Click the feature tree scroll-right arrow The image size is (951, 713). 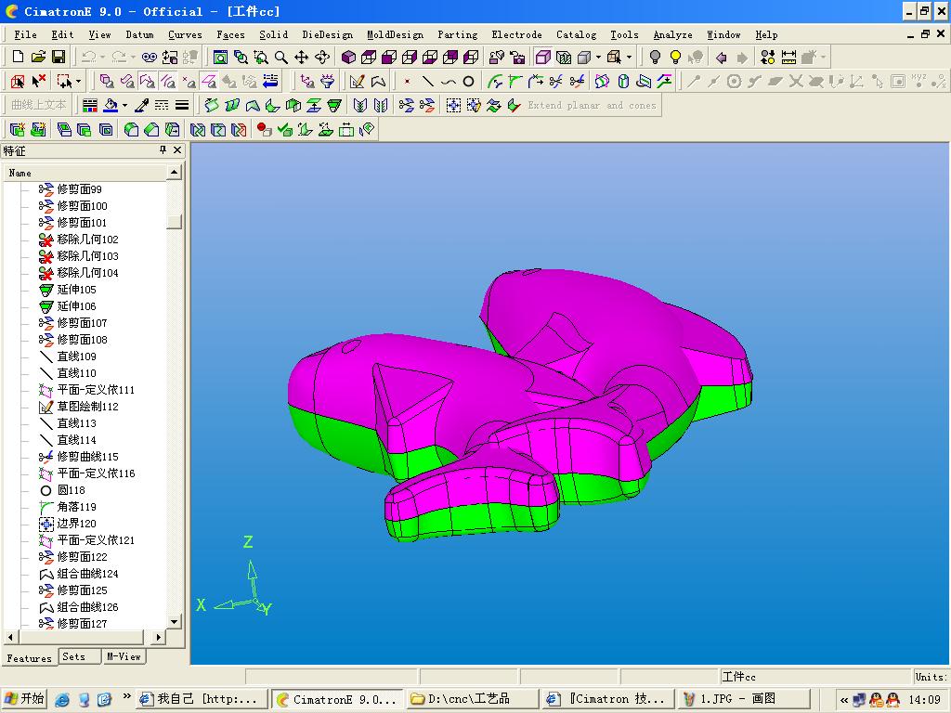click(158, 637)
